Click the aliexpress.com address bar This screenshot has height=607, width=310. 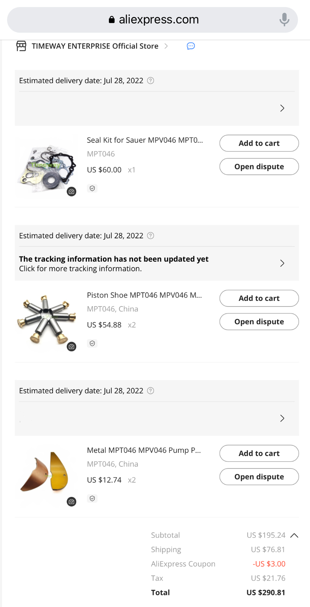click(x=153, y=20)
